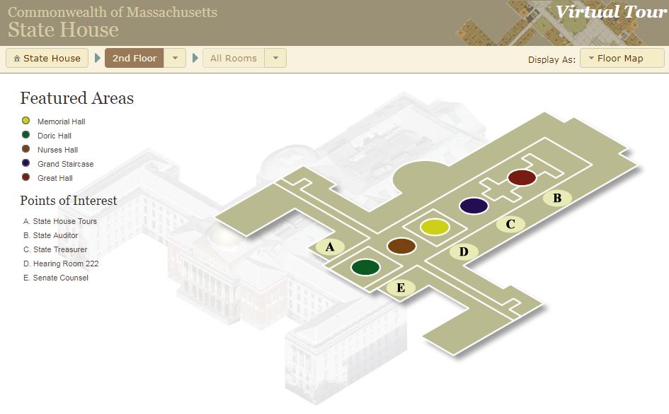The width and height of the screenshot is (669, 414).
Task: Open the 2nd Floor dropdown arrow
Action: (x=175, y=58)
